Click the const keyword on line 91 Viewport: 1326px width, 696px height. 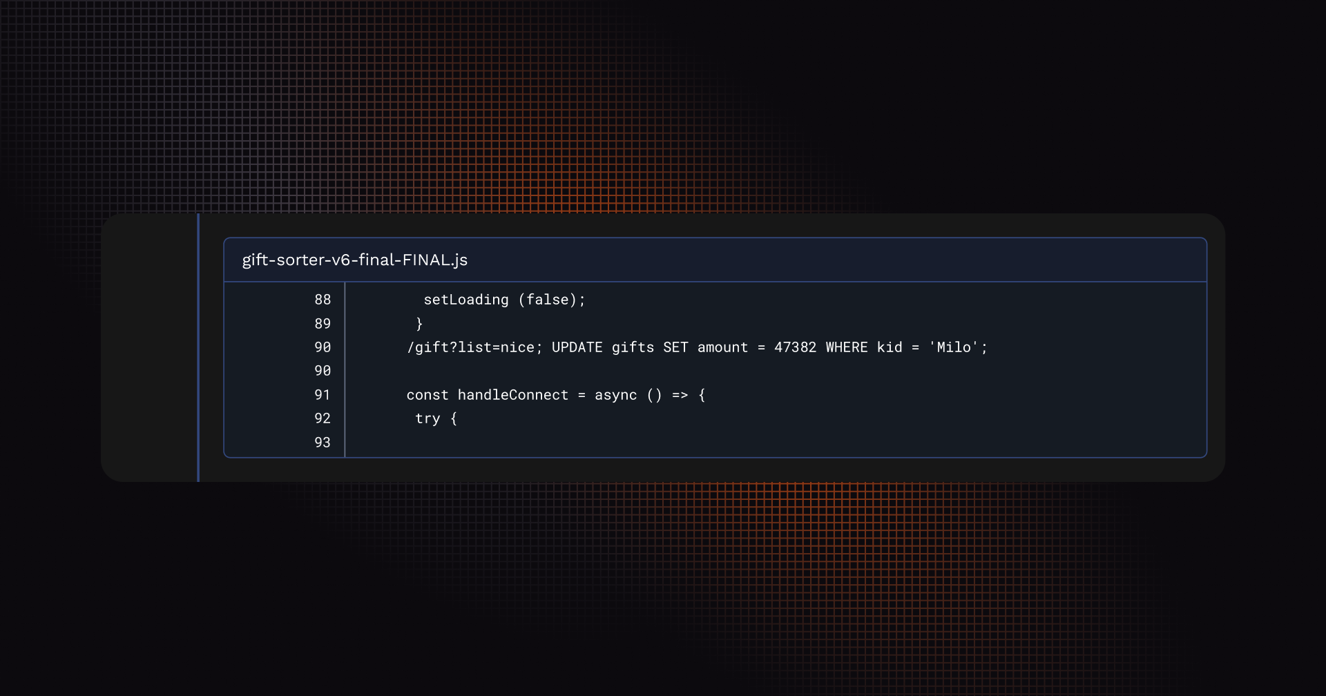point(427,395)
